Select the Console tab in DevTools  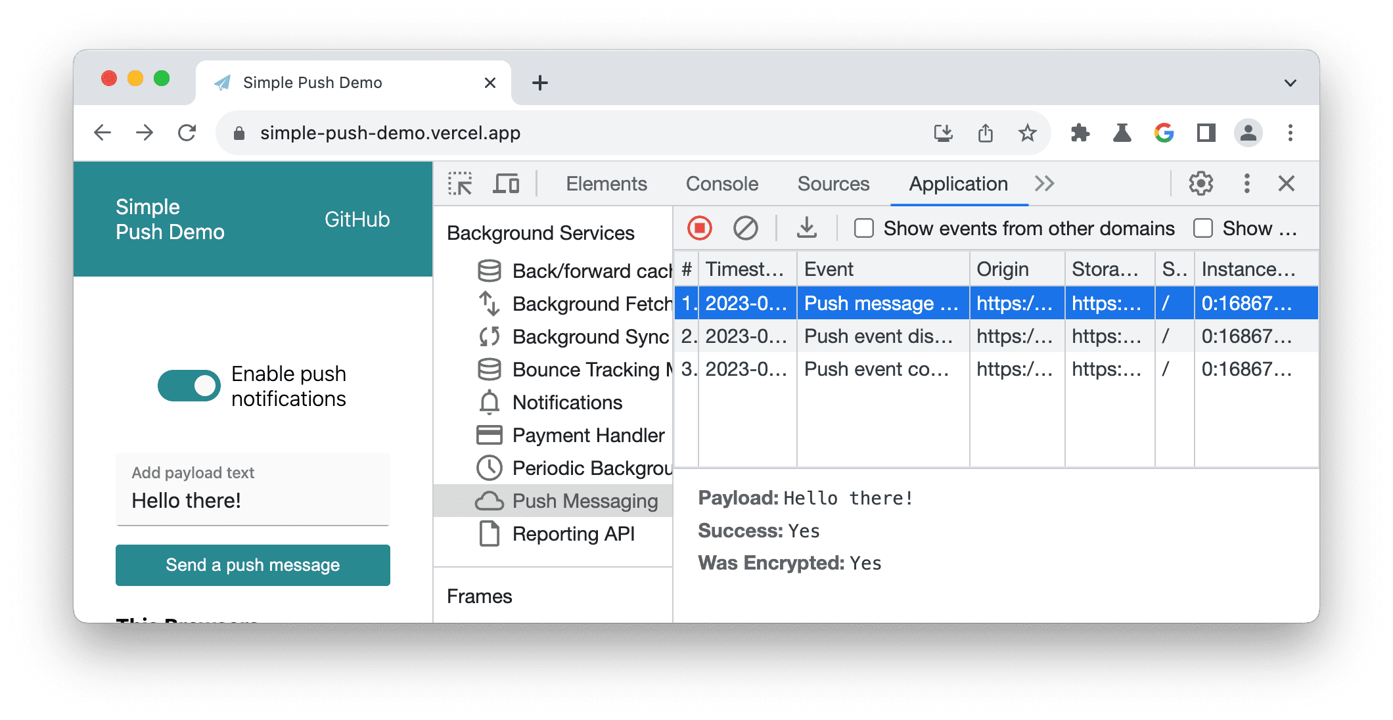[720, 183]
